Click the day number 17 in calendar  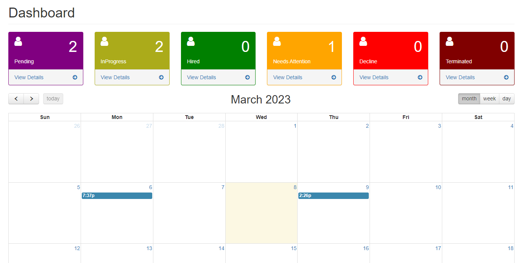click(438, 248)
